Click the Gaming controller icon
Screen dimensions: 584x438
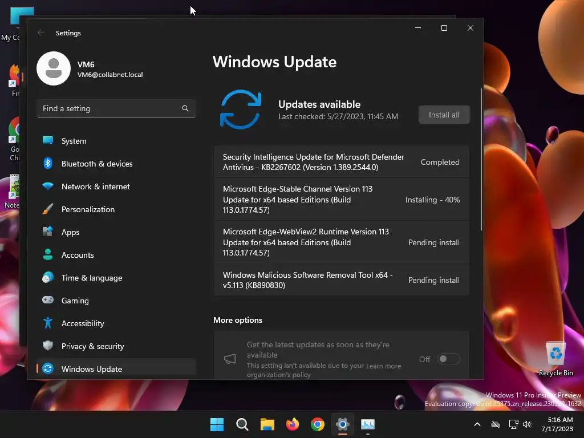click(48, 300)
